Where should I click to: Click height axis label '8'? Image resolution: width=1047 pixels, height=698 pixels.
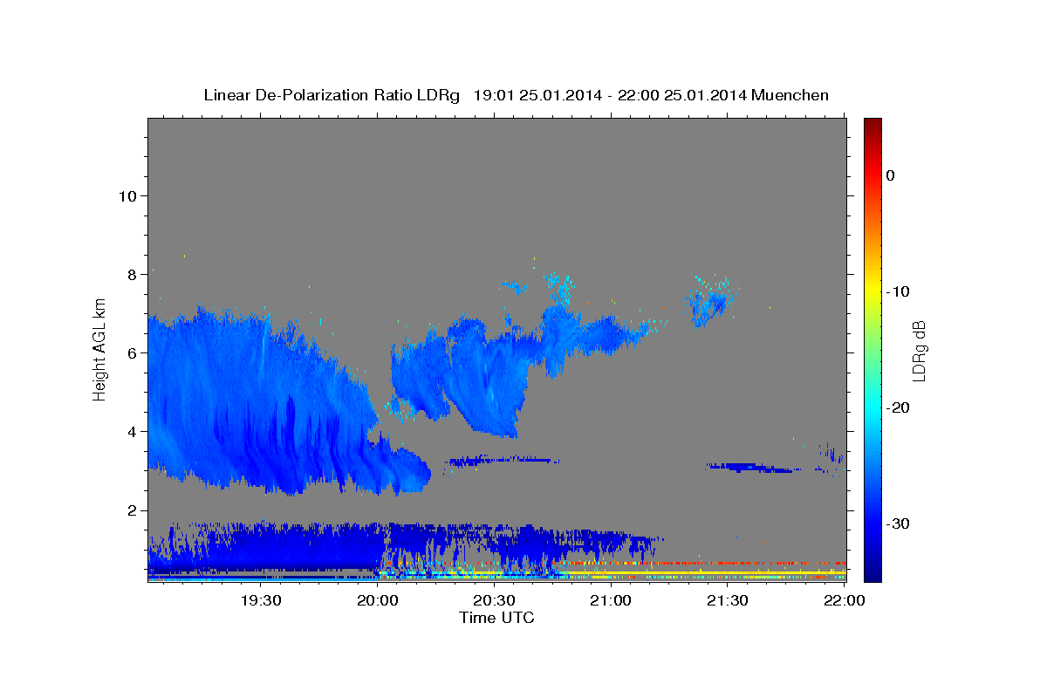[x=131, y=274]
